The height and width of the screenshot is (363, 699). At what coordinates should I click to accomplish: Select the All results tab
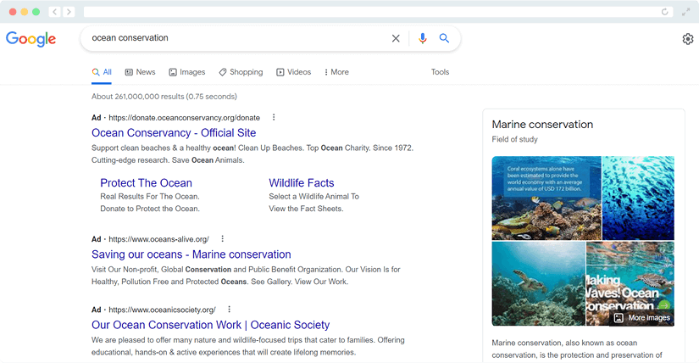point(102,72)
